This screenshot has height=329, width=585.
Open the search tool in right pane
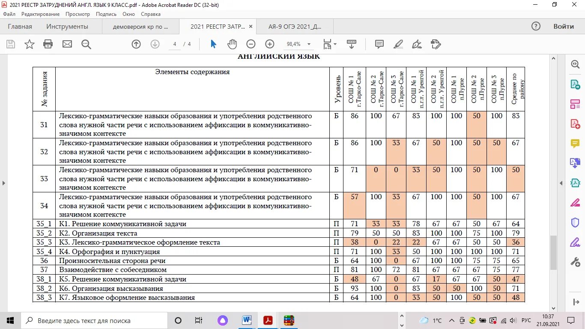(575, 64)
